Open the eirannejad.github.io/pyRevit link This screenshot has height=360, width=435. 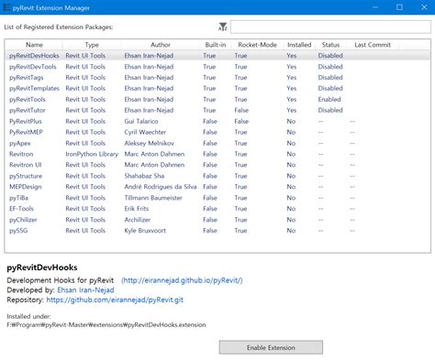pos(182,280)
